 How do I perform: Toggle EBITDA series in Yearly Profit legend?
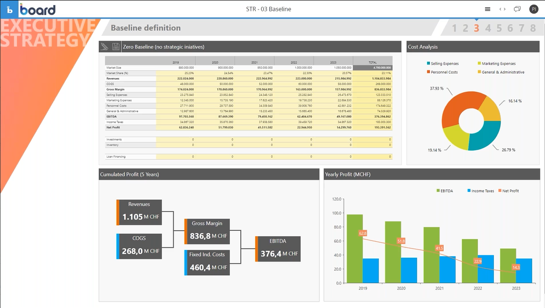point(444,191)
